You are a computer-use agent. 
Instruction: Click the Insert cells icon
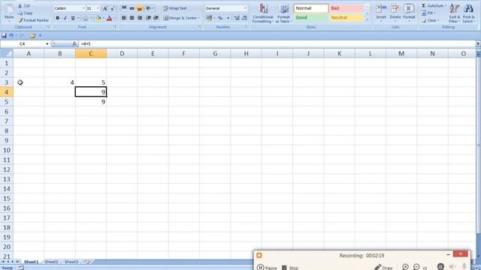pyautogui.click(x=381, y=8)
